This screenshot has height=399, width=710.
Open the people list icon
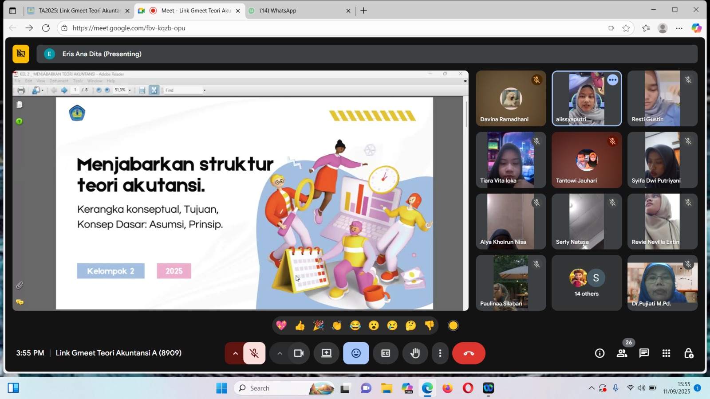(622, 353)
